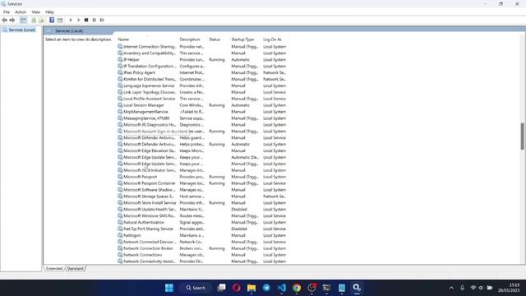Viewport: 526px width, 296px height.
Task: Select the Microsoft Software Shadow Copy row
Action: 202,190
